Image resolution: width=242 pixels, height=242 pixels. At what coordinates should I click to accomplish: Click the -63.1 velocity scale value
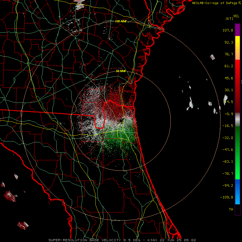coord(228,162)
